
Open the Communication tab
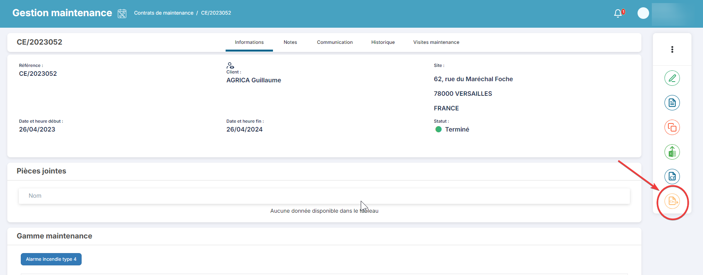tap(335, 42)
